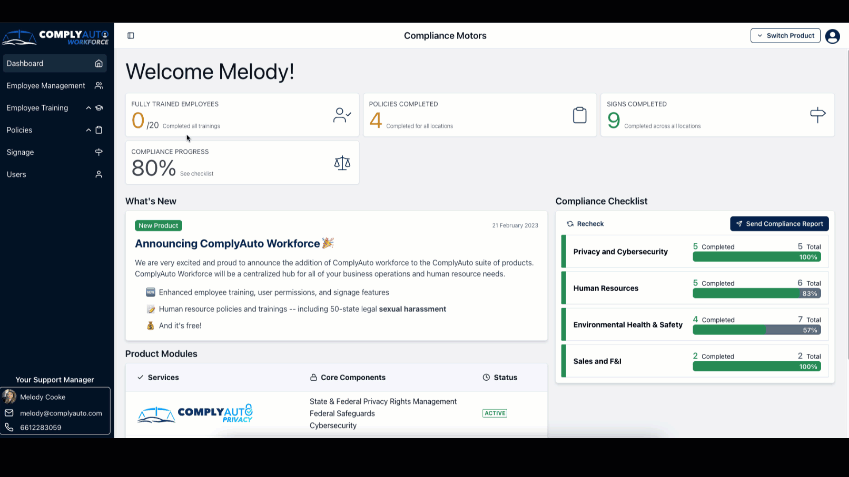Viewport: 849px width, 477px height.
Task: Click the Recheck refresh icon in checklist
Action: click(570, 223)
